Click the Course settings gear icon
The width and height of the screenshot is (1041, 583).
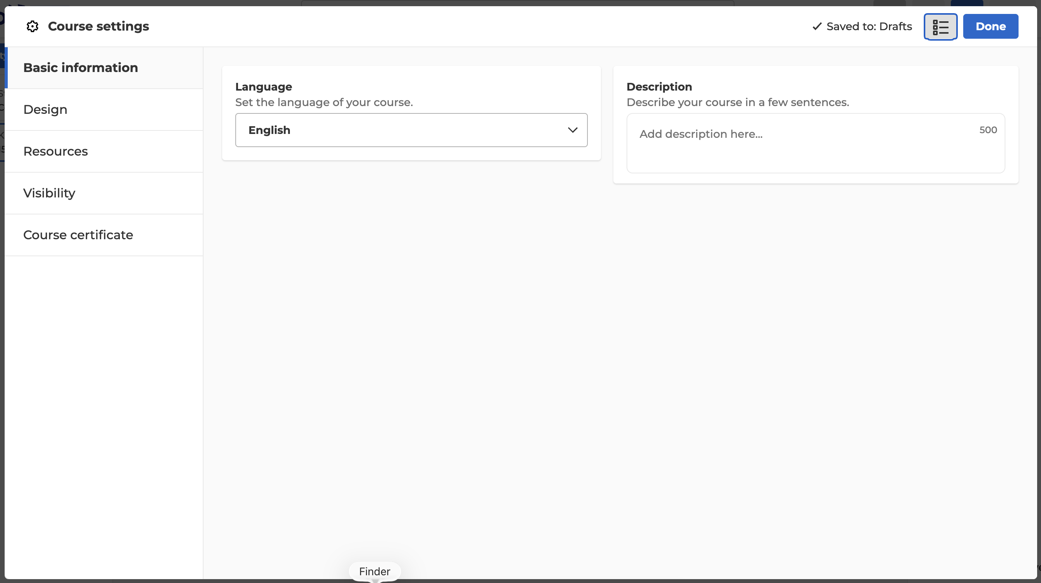33,26
